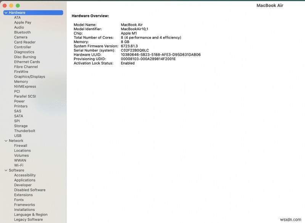Screen dimensions: 305x223
Task: Show Memory details
Action: 21,82
